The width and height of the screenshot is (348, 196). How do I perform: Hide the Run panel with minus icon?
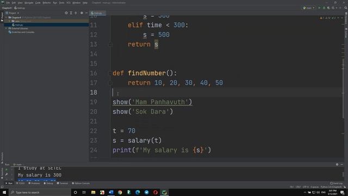point(342,164)
